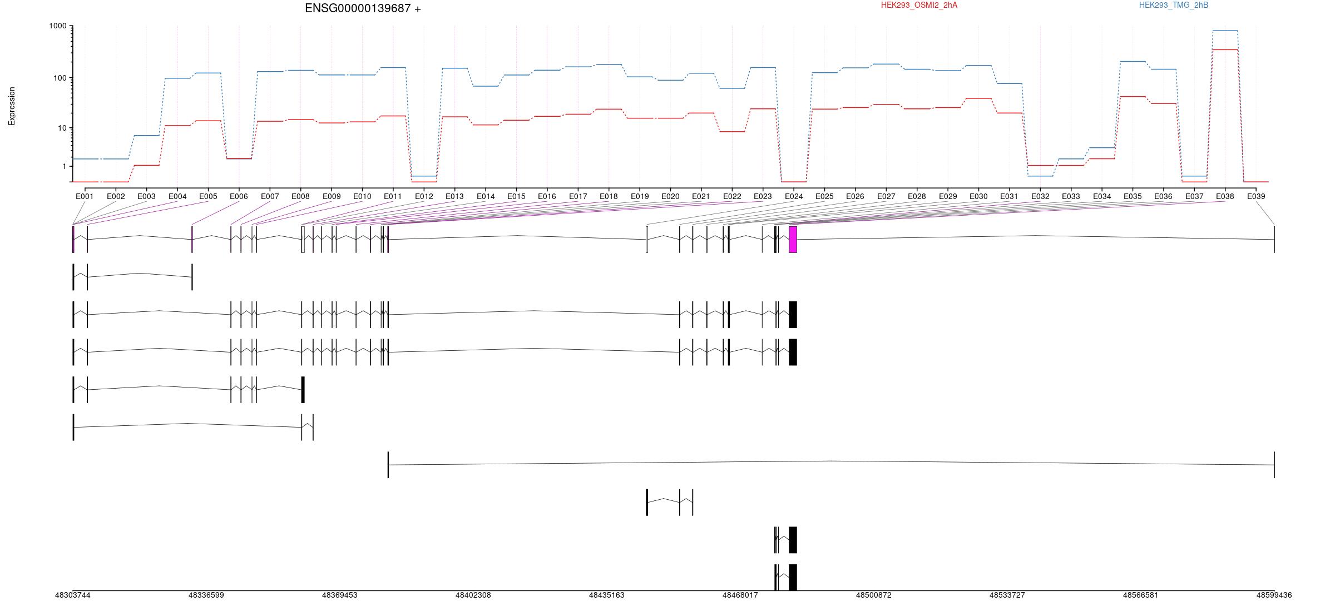The image size is (1335, 606).
Task: Select the HEK293_TMG_2hB legend label
Action: (x=1173, y=5)
